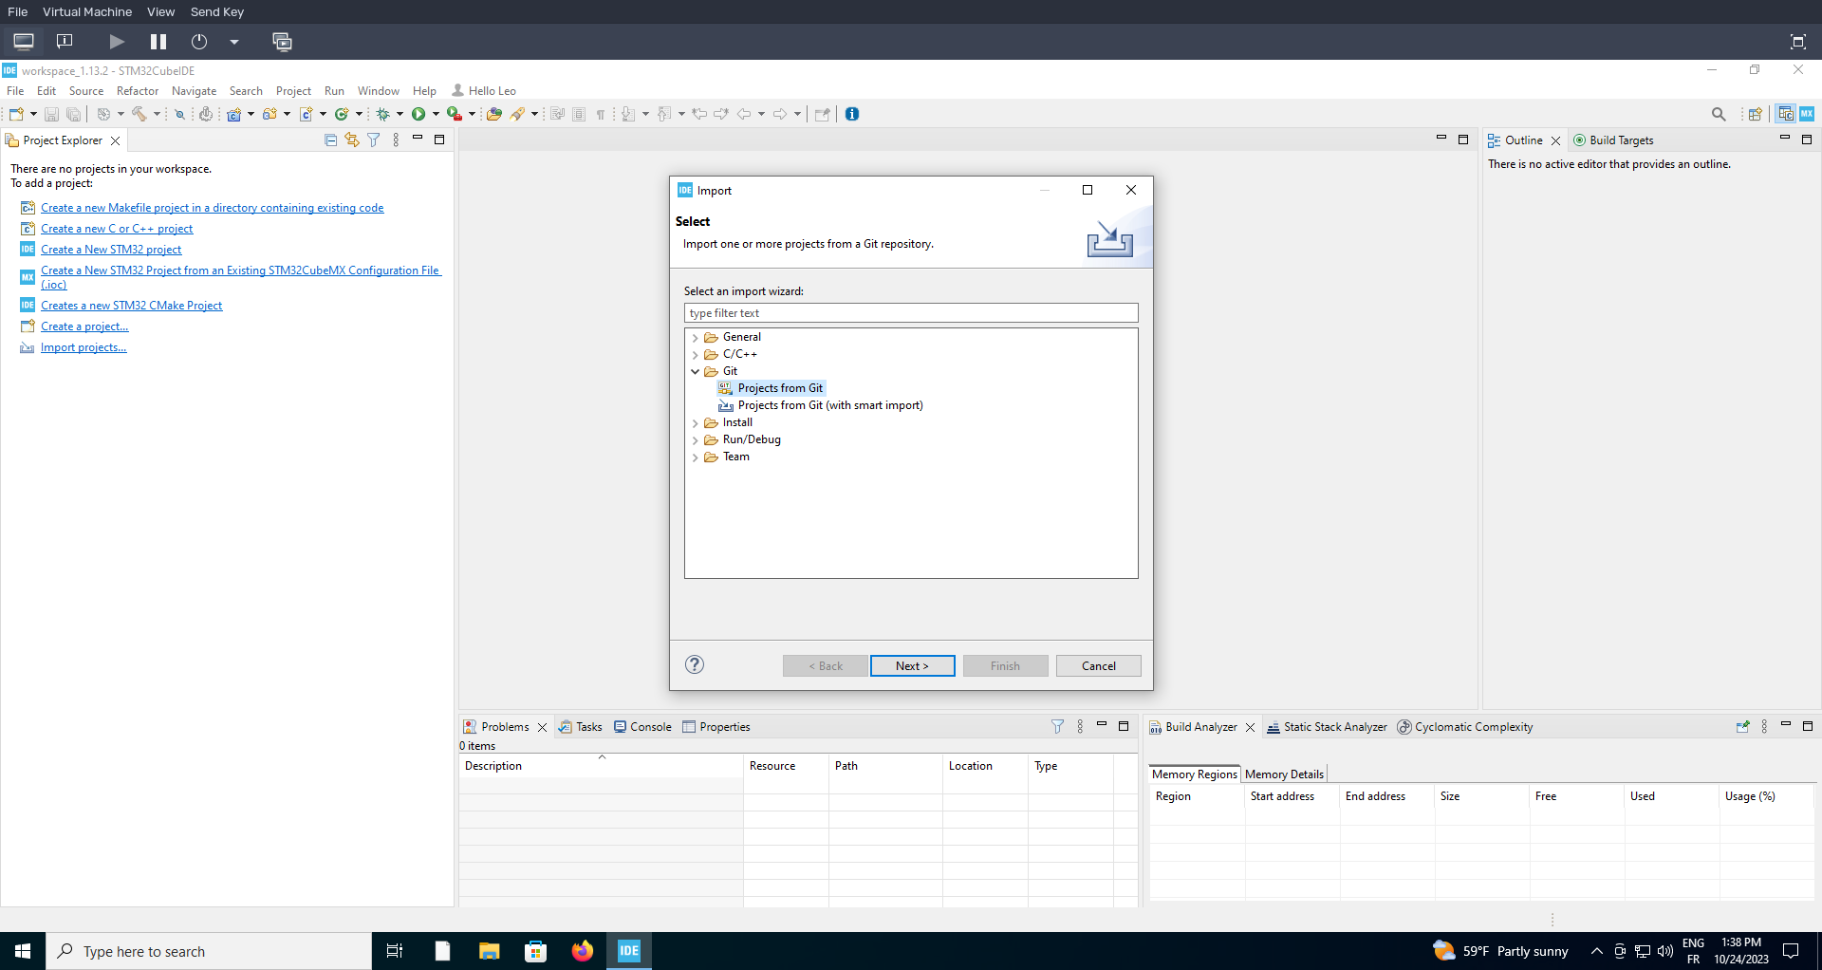Open the File menu of STM32CubeIDE
This screenshot has width=1822, height=970.
[x=15, y=91]
